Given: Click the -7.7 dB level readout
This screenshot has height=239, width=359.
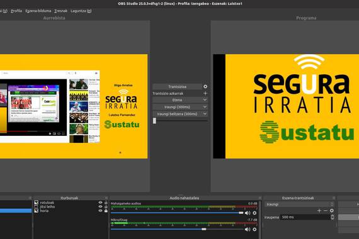Looking at the screenshot, I should click(252, 220).
